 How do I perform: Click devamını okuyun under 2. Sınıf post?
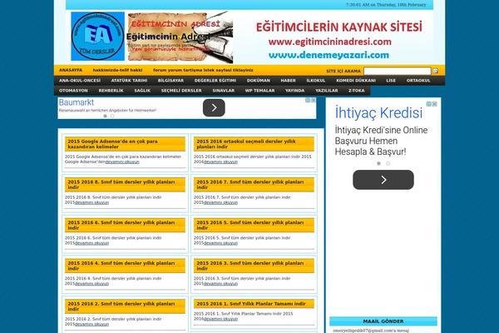[x=91, y=324]
